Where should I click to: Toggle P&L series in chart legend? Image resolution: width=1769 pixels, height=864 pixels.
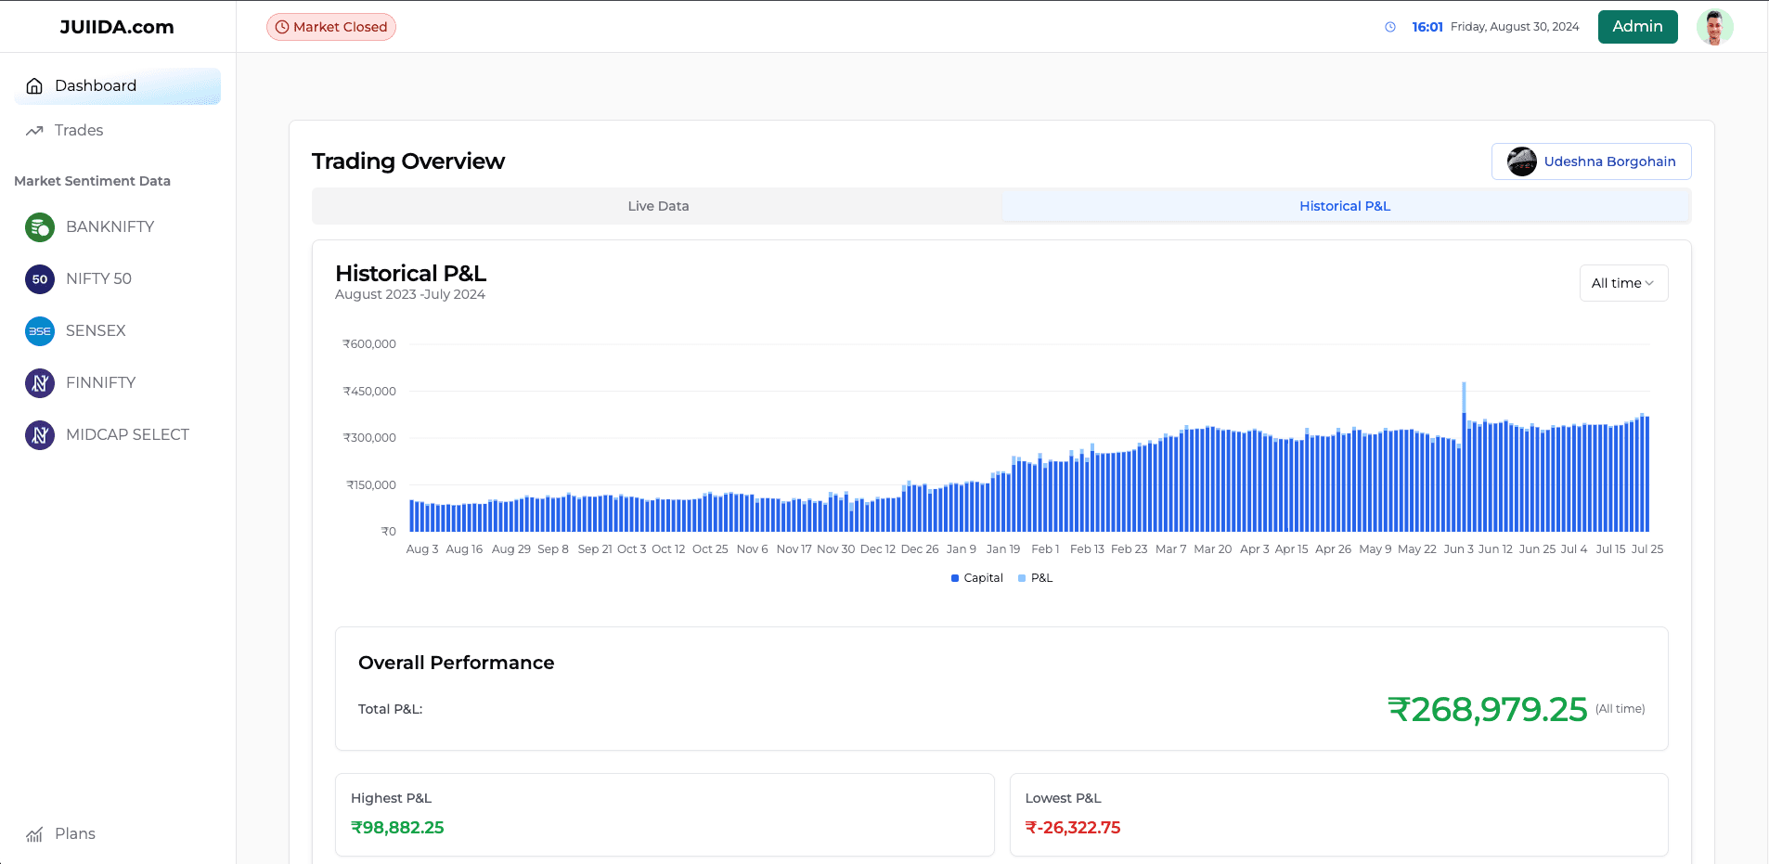pos(1036,578)
